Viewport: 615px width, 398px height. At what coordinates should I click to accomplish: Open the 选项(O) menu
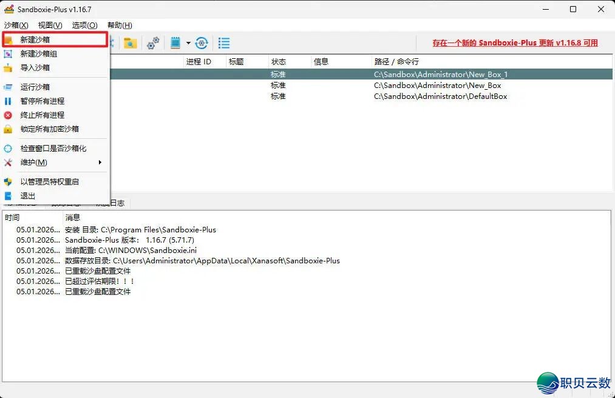pyautogui.click(x=84, y=25)
